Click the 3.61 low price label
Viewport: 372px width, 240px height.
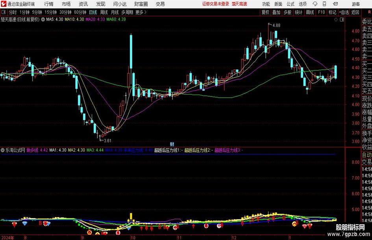point(107,141)
